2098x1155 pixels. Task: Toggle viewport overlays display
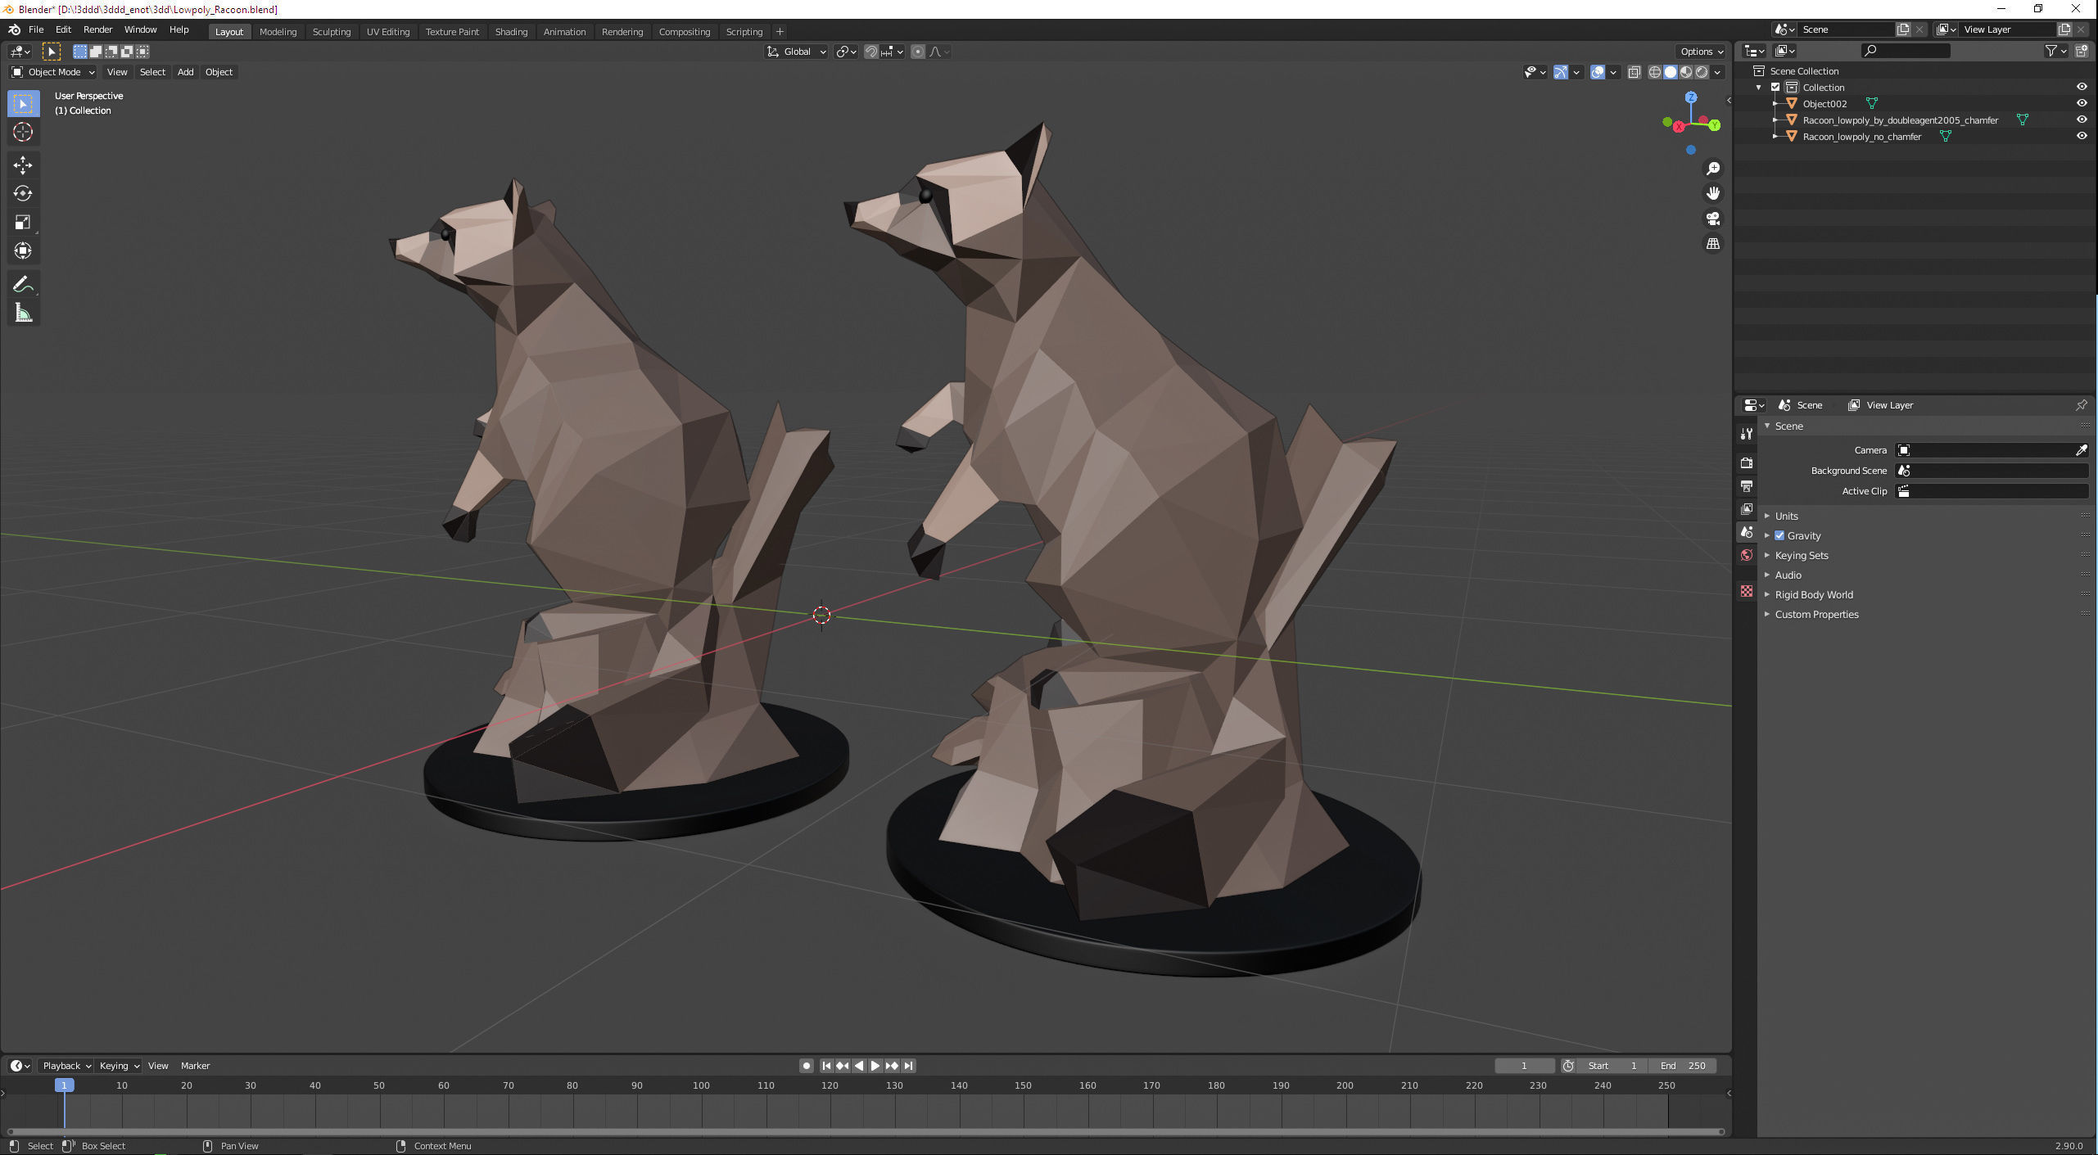point(1597,72)
